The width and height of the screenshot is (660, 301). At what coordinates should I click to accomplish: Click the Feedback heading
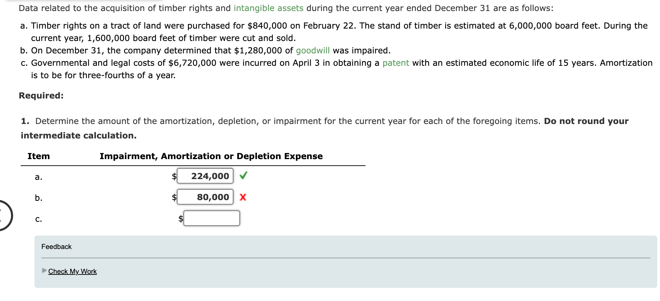click(x=57, y=247)
